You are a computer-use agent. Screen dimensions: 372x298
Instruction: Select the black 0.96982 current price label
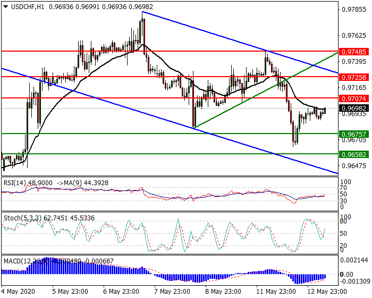(x=354, y=109)
